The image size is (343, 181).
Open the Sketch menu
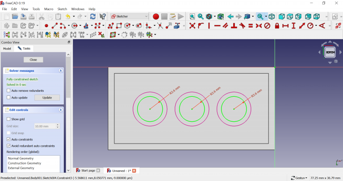(62, 9)
